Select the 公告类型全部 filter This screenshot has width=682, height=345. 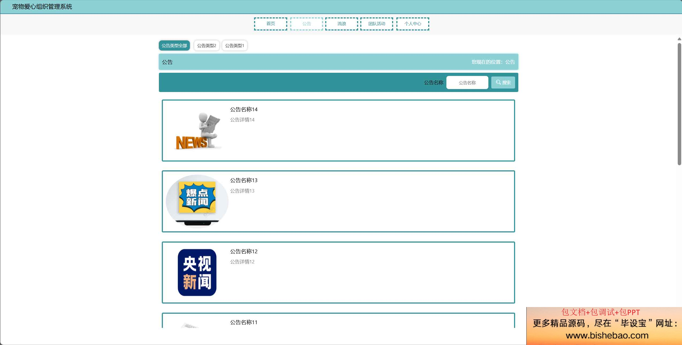click(x=174, y=45)
